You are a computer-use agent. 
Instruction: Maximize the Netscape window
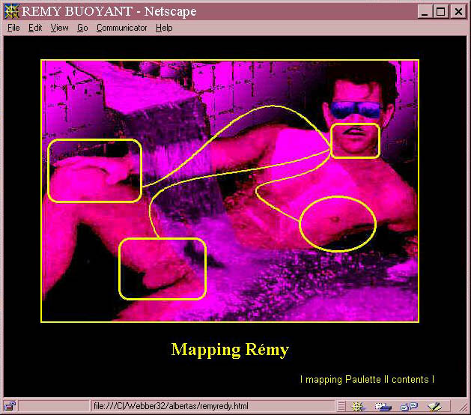441,11
